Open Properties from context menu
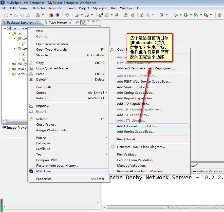Viewport: 224px width, 212px height. point(68,179)
